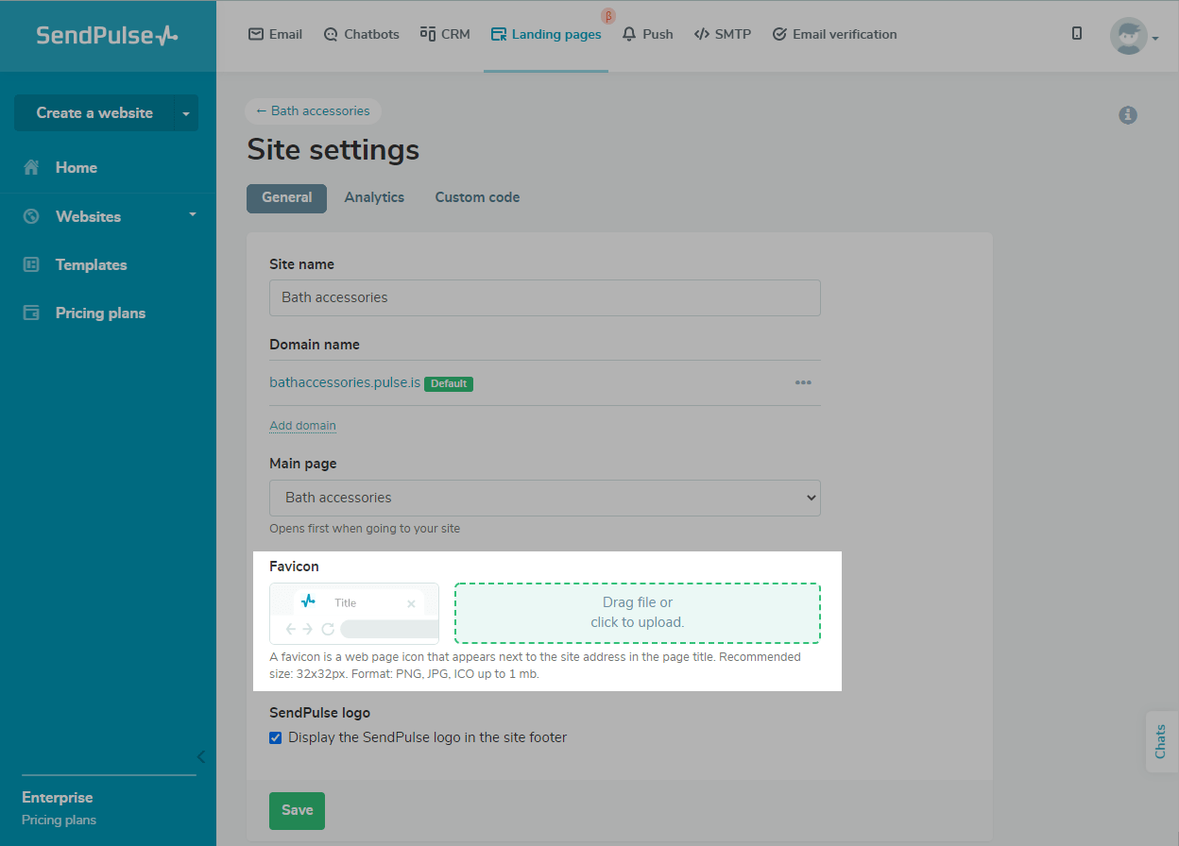Go to the CRM section
Screen dimensions: 1179x846
(x=445, y=34)
